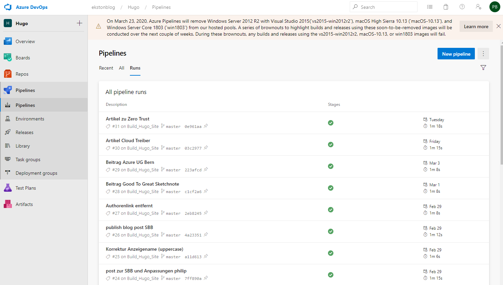Open the Task groups icon

pyautogui.click(x=8, y=159)
